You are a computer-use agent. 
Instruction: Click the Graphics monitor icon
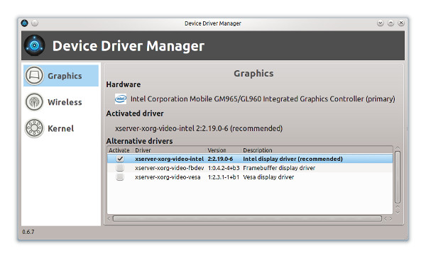(x=34, y=76)
